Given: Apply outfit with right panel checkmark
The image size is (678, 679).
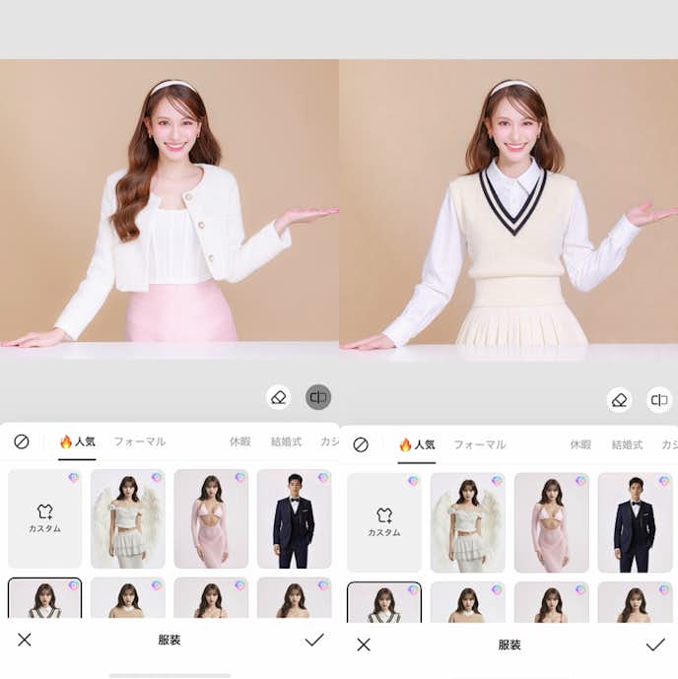Looking at the screenshot, I should (x=654, y=645).
